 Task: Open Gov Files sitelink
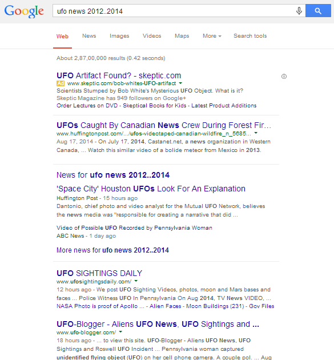coord(261,306)
